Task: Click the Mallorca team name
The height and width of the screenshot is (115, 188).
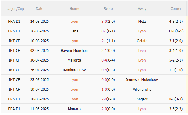Action: [74, 60]
